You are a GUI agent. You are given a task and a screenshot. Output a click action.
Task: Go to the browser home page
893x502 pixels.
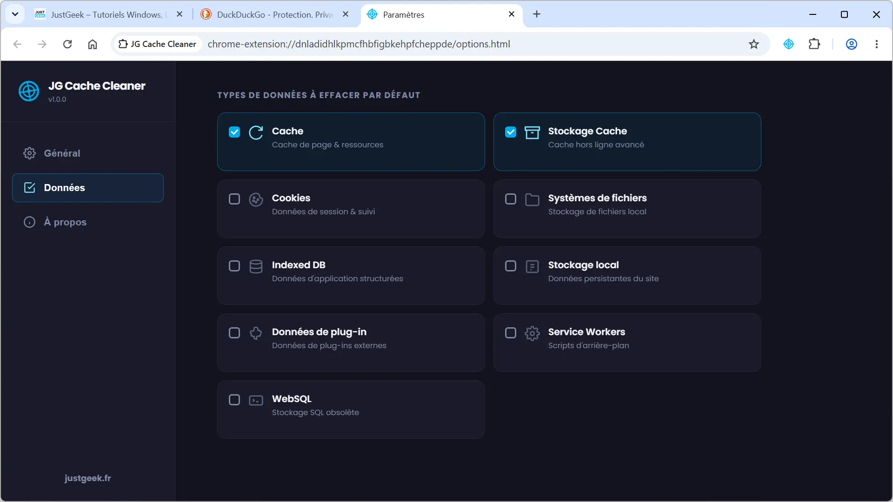(x=93, y=44)
